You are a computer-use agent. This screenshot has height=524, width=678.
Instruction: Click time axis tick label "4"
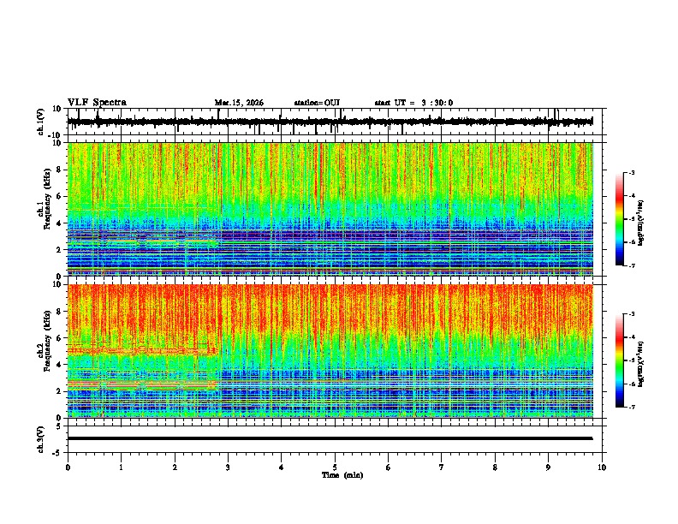(x=282, y=467)
